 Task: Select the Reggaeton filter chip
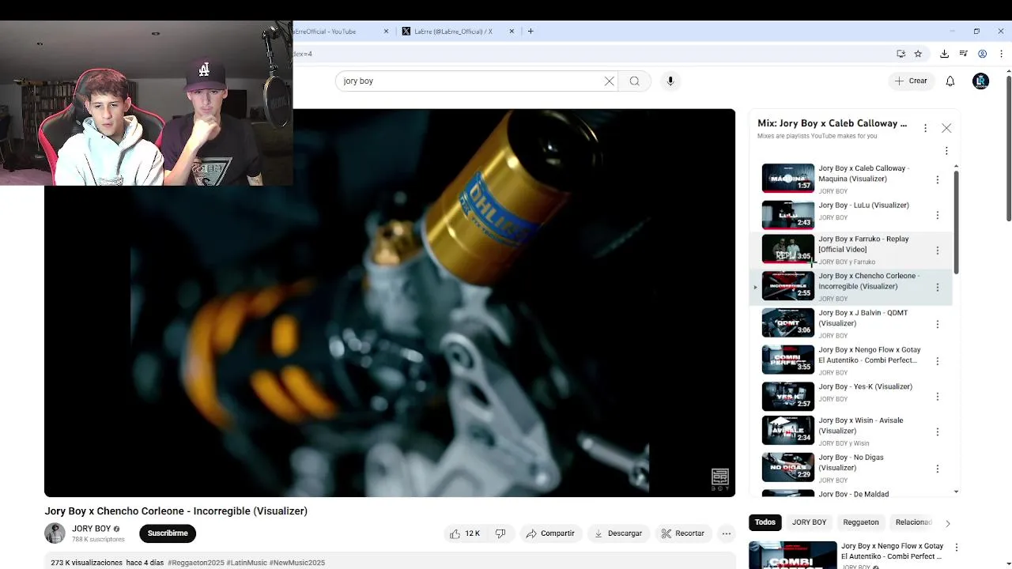pos(861,522)
